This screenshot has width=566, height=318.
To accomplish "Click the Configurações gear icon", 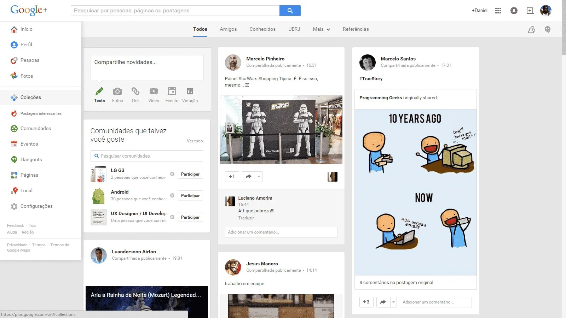I will (14, 206).
